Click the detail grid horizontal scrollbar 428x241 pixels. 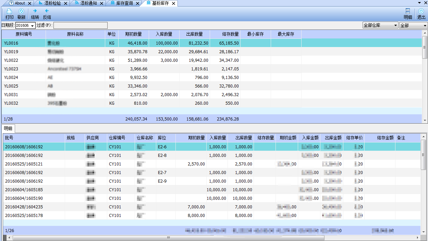(168, 238)
